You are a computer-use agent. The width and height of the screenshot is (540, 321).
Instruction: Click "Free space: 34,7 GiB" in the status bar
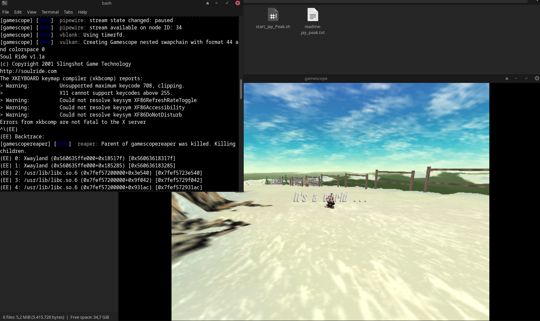pyautogui.click(x=90, y=317)
